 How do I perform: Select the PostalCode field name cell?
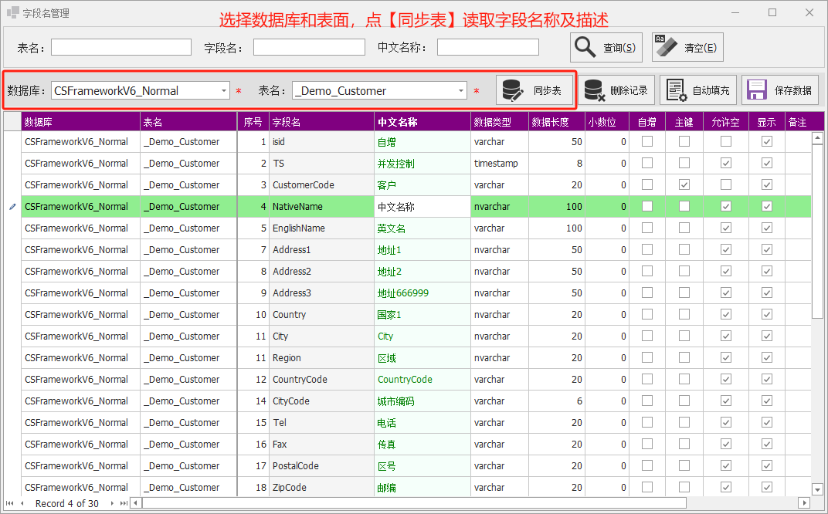click(x=321, y=466)
